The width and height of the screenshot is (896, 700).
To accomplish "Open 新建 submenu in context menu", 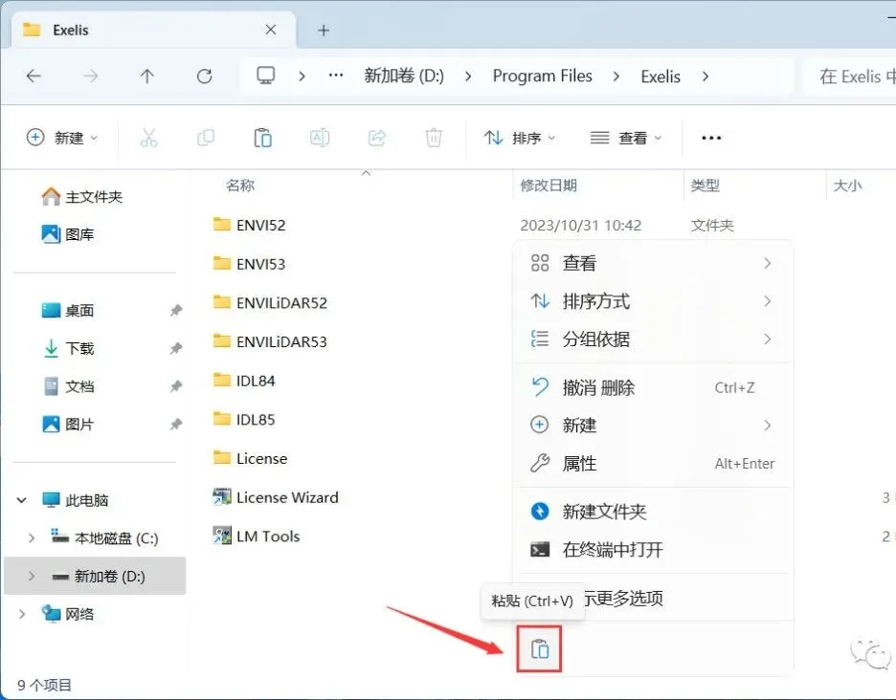I will click(x=652, y=426).
